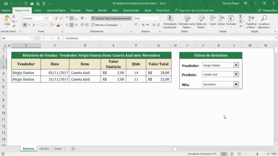Switch to Normal view in status bar
Image resolution: width=278 pixels, height=156 pixels.
pyautogui.click(x=224, y=154)
